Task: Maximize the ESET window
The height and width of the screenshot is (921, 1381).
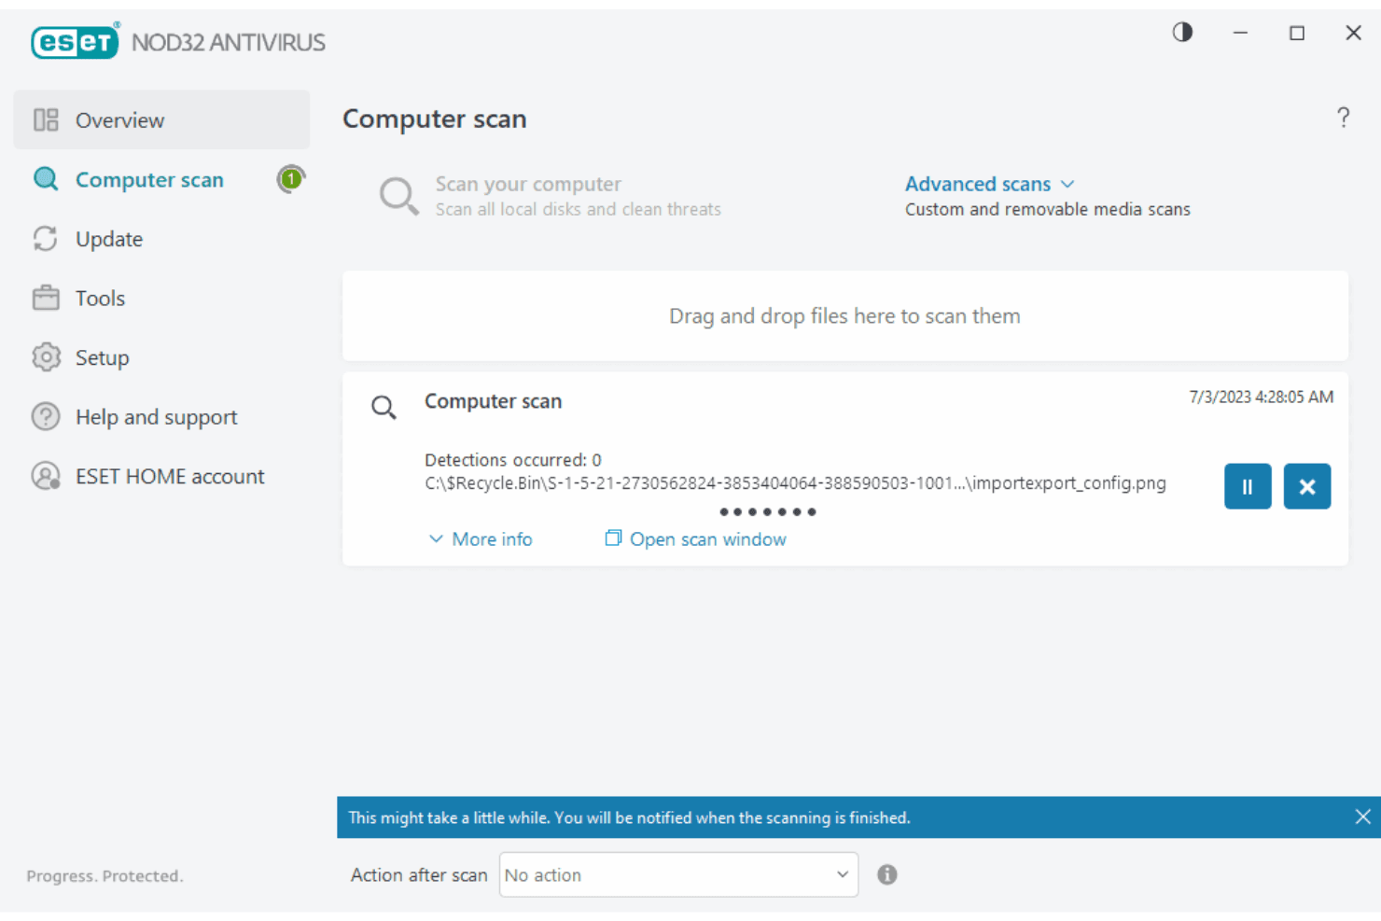Action: coord(1297,33)
